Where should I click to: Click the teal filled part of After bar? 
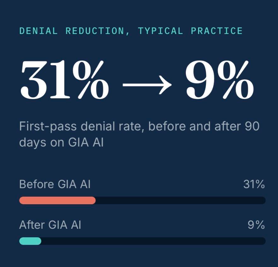[30, 241]
